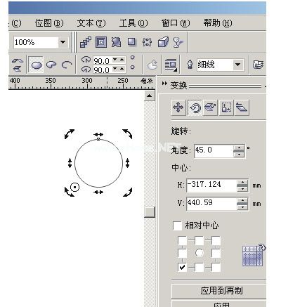Click the vertical scrollbar up arrow
Screen dimensions: 281x307
(150, 96)
